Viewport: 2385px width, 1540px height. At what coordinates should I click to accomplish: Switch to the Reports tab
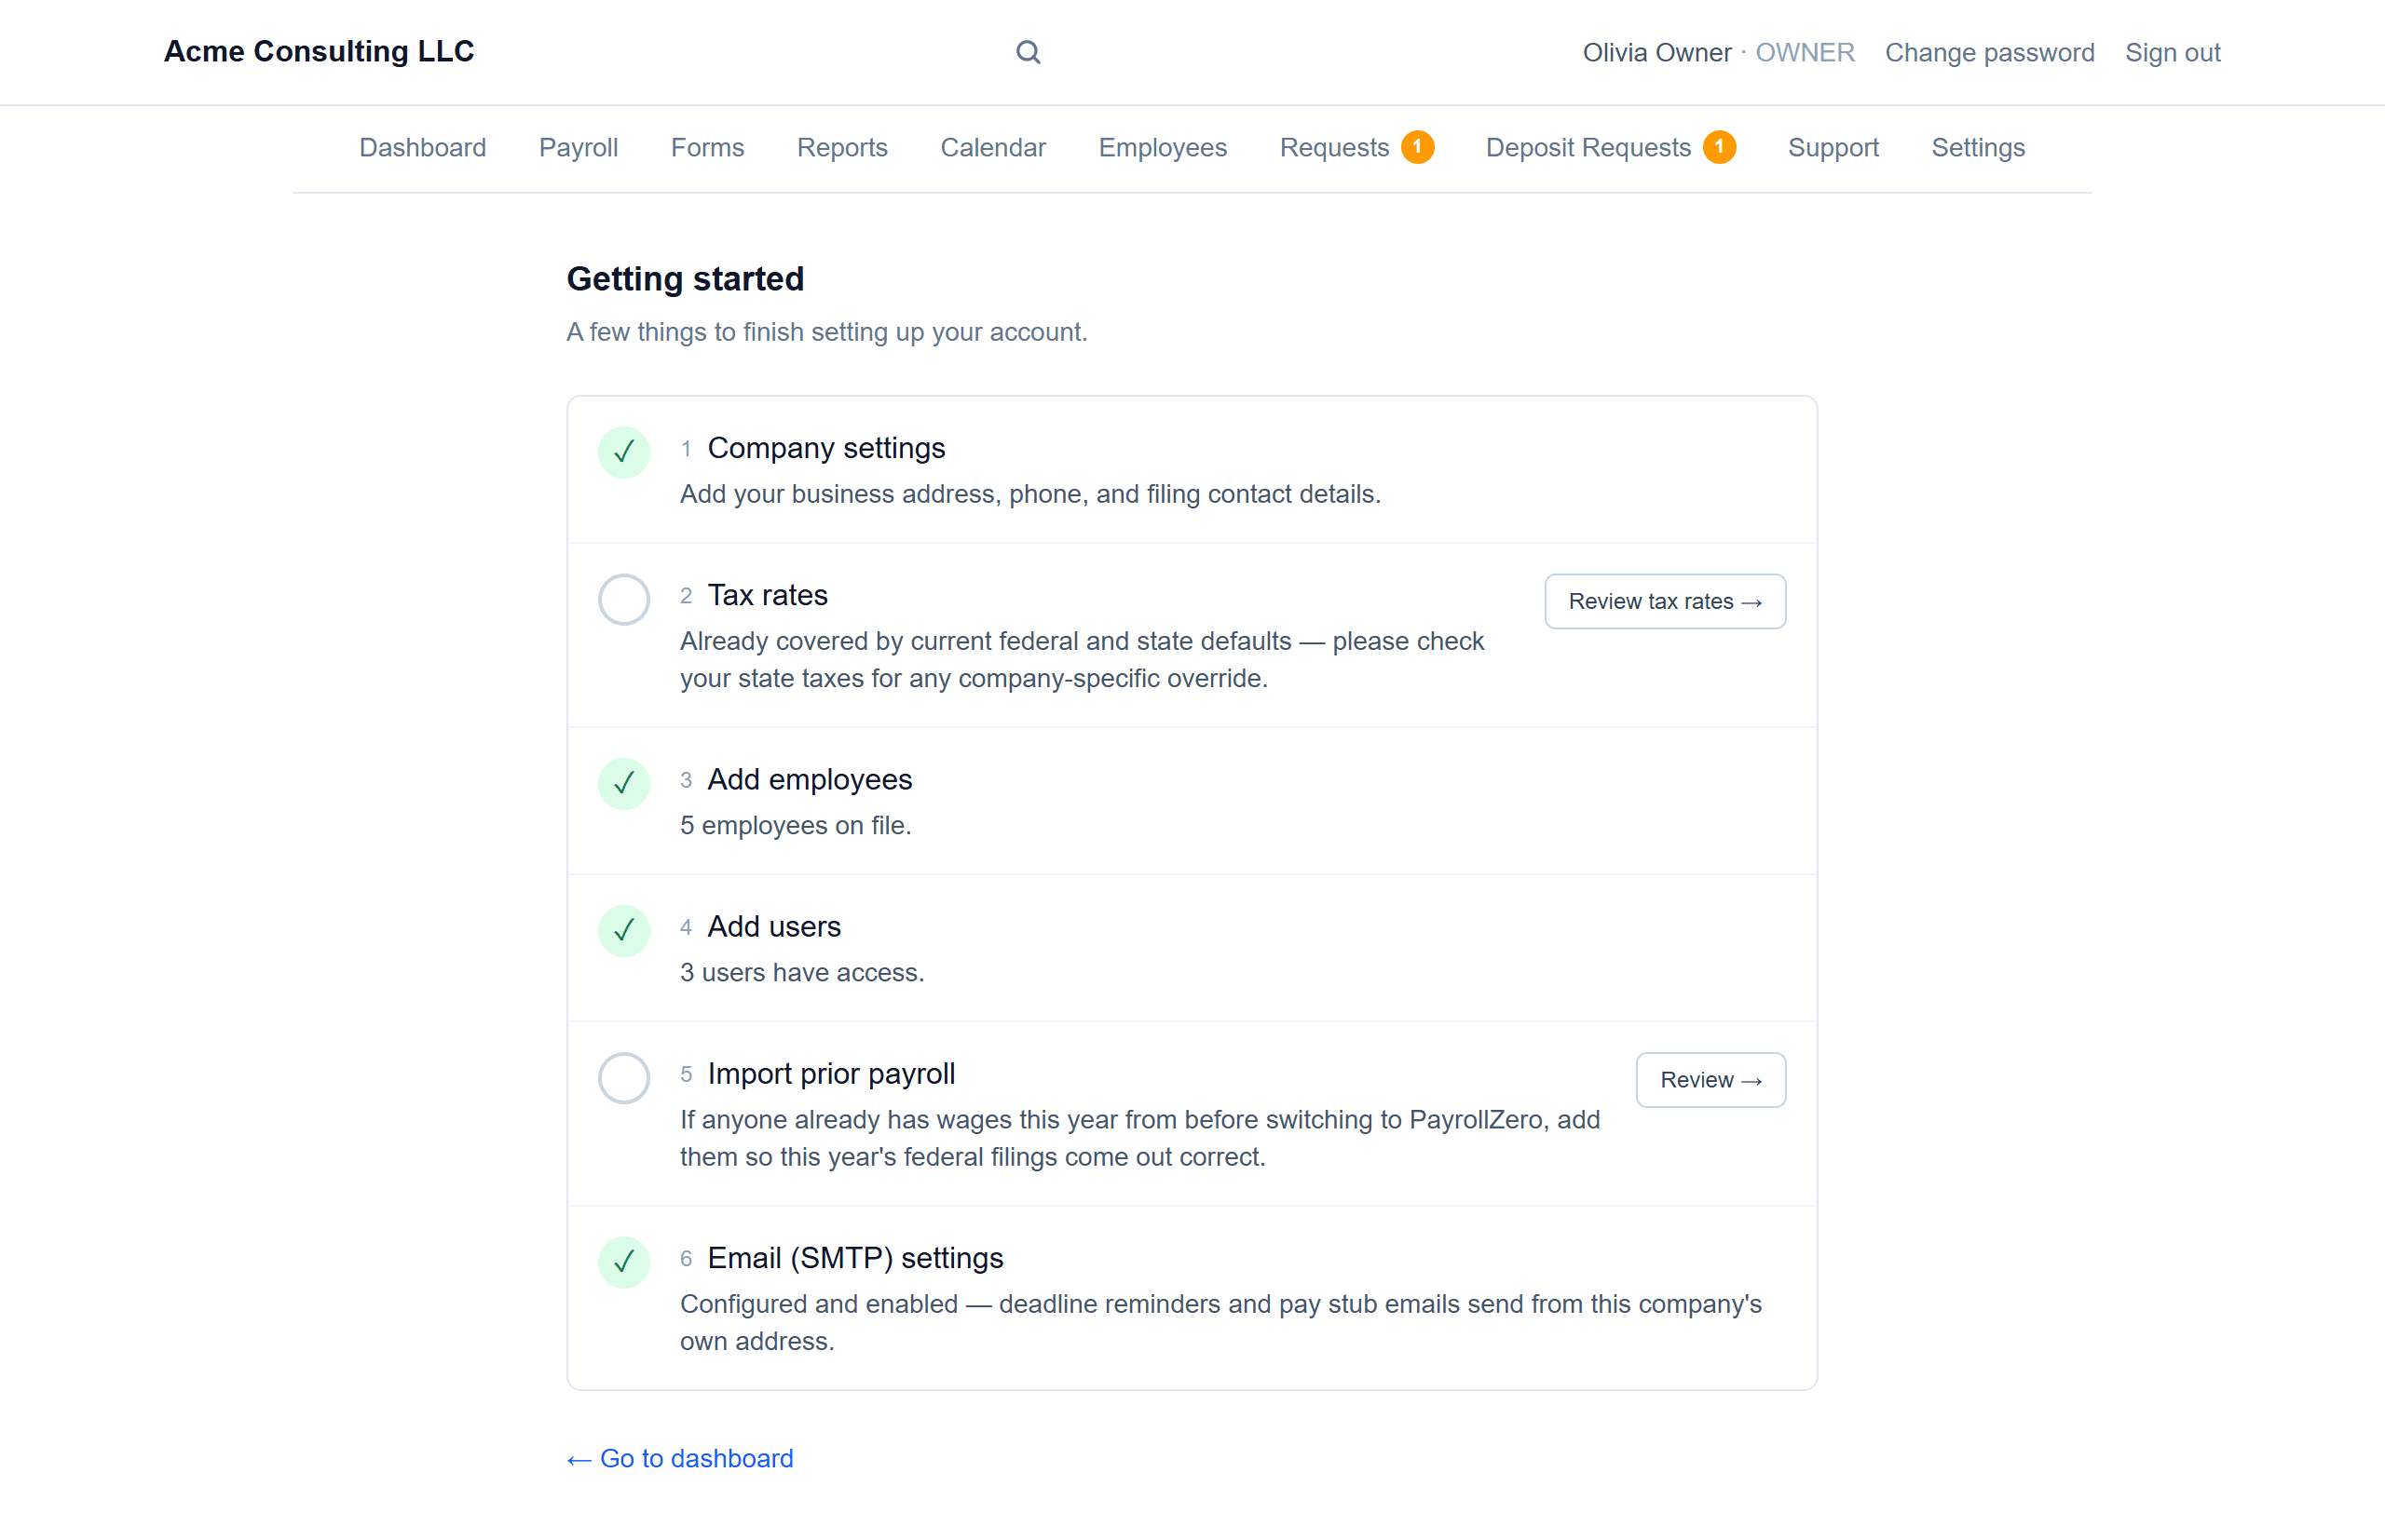coord(842,148)
